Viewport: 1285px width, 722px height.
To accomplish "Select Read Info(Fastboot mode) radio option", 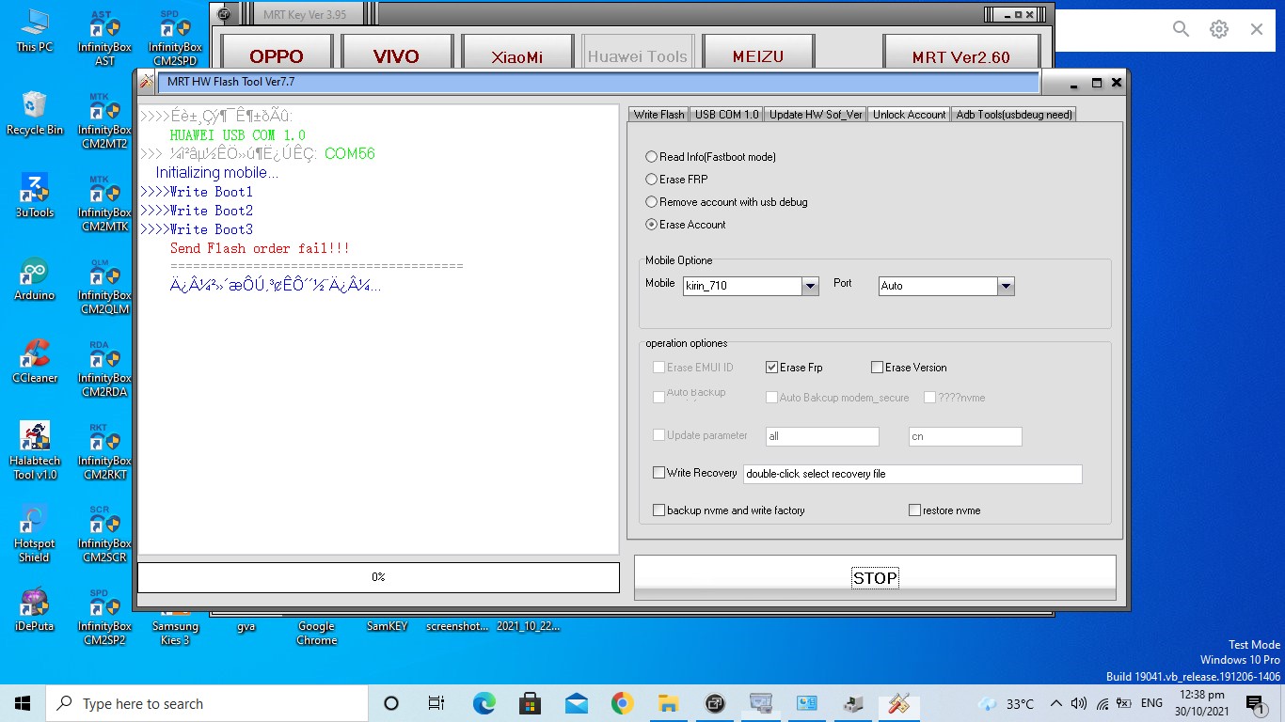I will tap(710, 157).
